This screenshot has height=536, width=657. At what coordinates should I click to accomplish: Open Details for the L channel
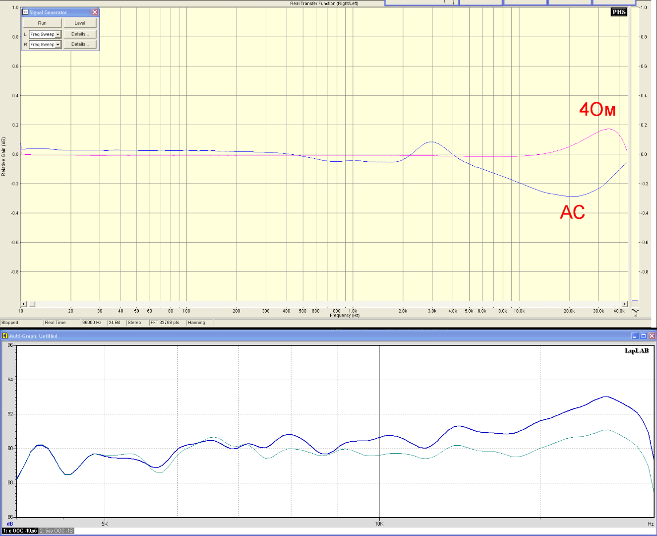point(80,34)
